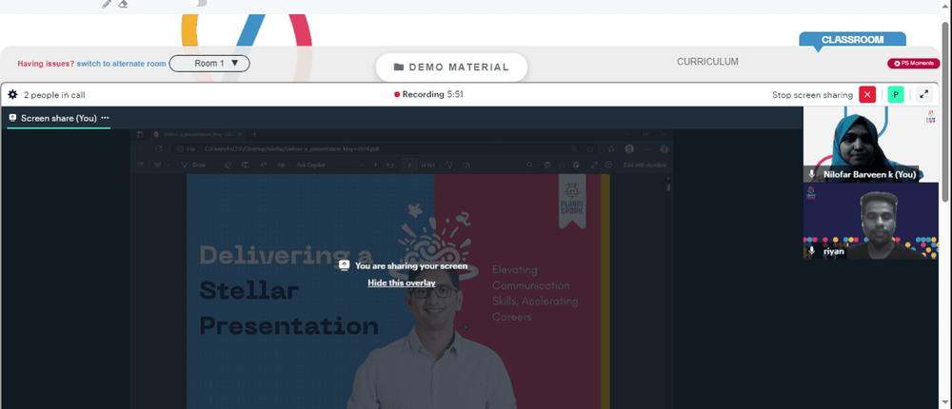The image size is (952, 409).
Task: Stop screen sharing with red X button
Action: coord(867,95)
